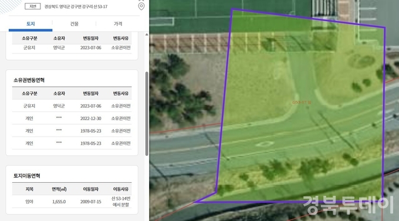
Task: Switch to the 가격 tab
Action: point(118,23)
